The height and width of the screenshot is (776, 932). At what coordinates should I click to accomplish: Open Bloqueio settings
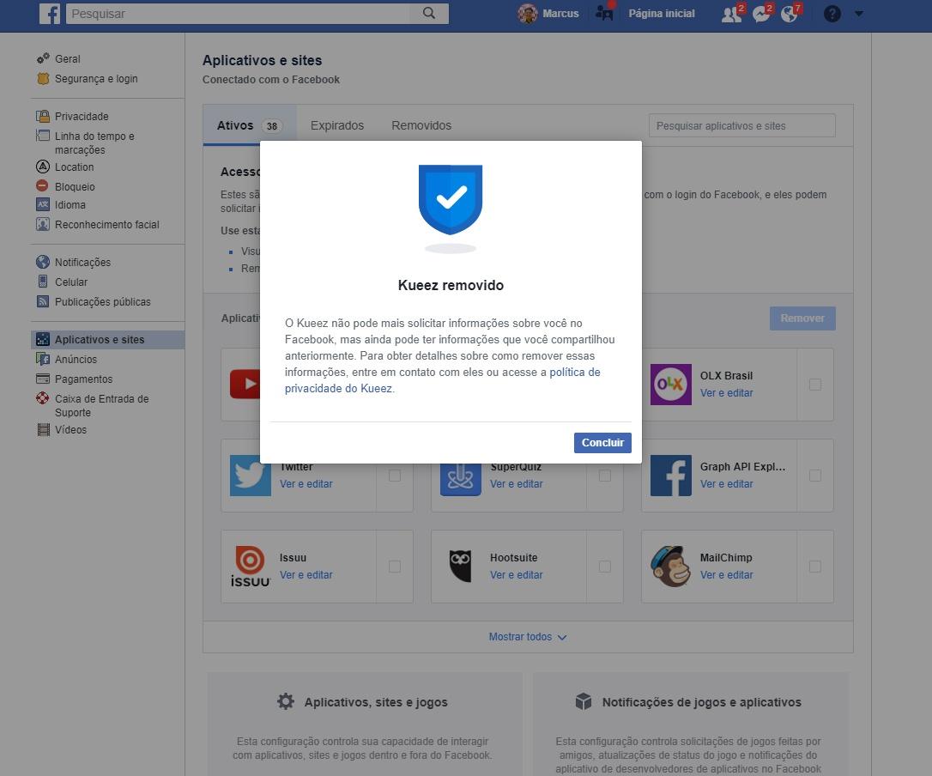(75, 187)
